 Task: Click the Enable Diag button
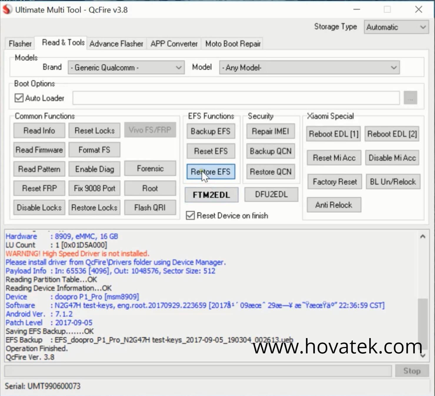[94, 169]
